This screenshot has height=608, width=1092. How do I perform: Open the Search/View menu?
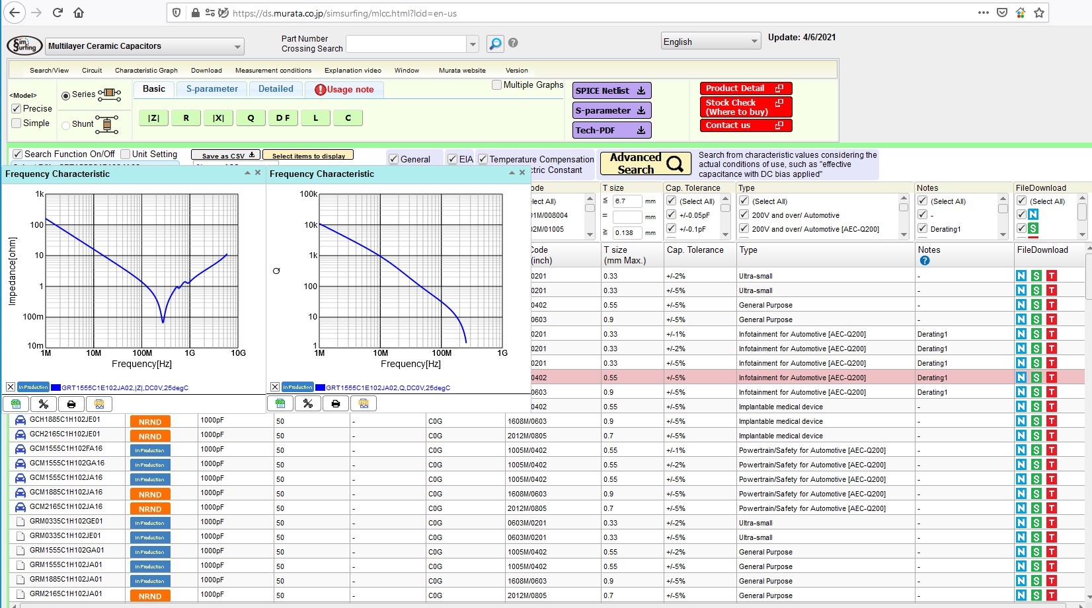click(49, 70)
